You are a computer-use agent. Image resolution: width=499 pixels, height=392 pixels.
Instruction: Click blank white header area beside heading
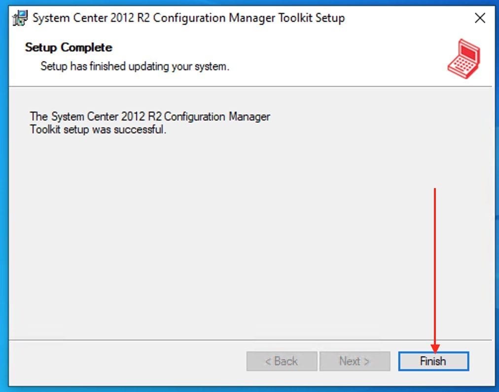click(x=296, y=54)
